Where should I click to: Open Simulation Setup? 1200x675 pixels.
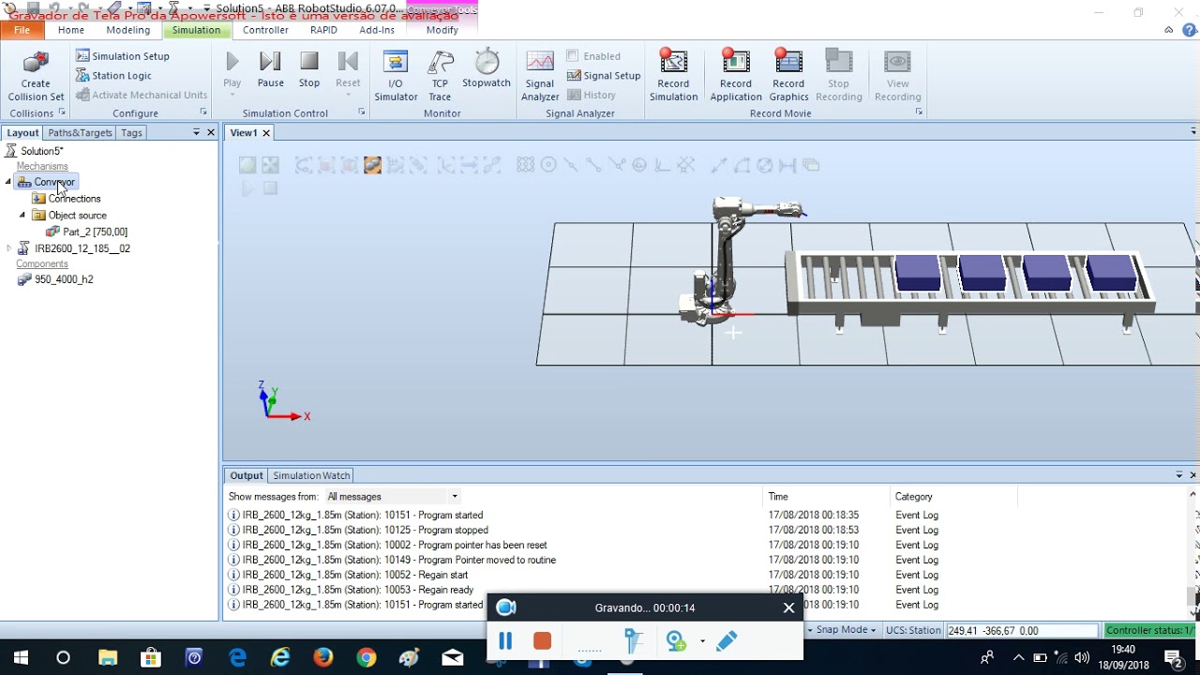(x=123, y=56)
